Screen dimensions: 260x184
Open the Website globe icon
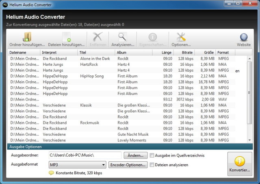click(244, 37)
